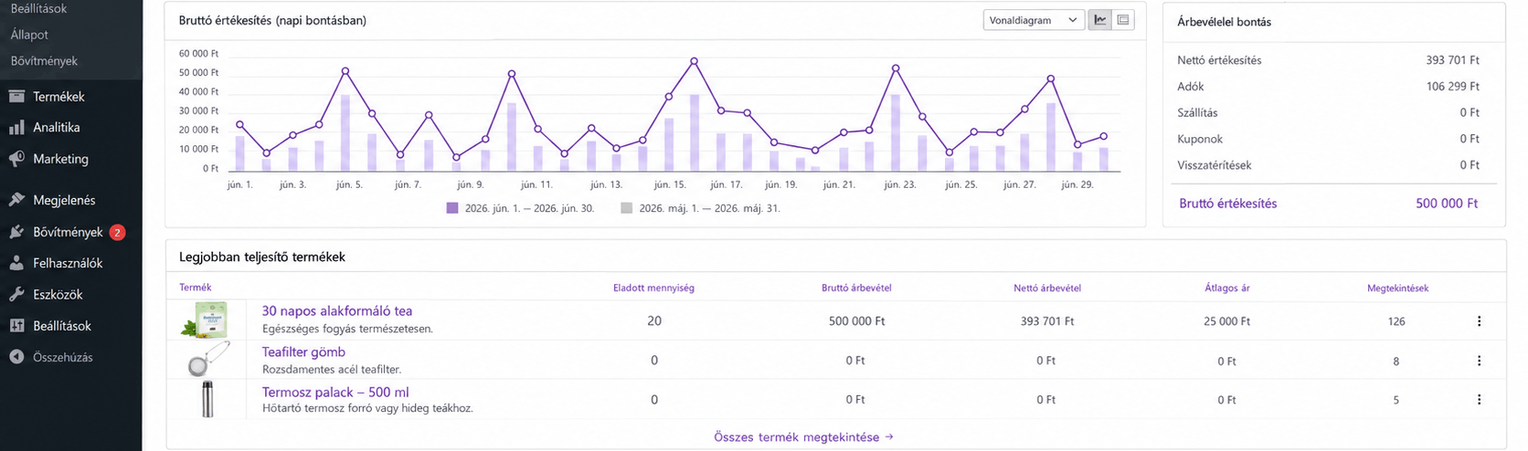Sort by Bruttó árbevétel column header
Viewport: 1528px width, 451px height.
[x=856, y=288]
